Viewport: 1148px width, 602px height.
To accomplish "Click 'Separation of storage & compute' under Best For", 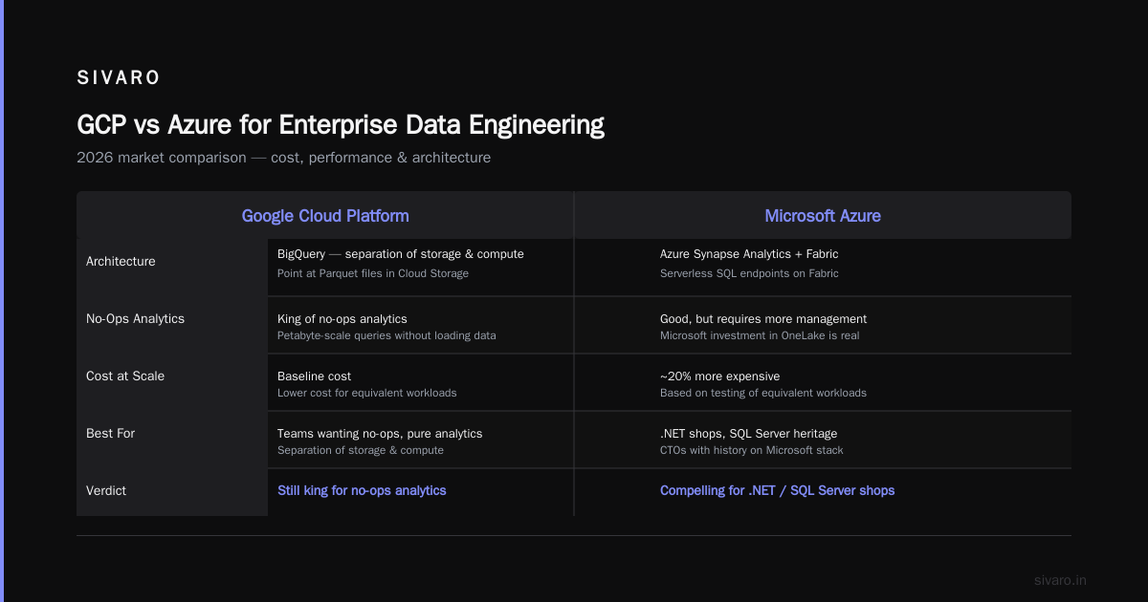I will [361, 450].
